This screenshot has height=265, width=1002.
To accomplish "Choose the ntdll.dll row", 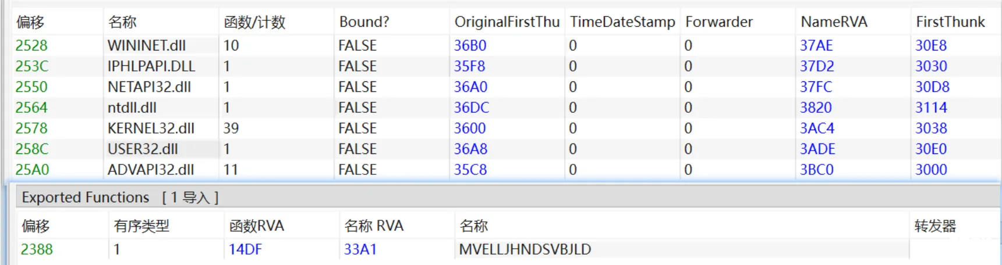I will [132, 108].
